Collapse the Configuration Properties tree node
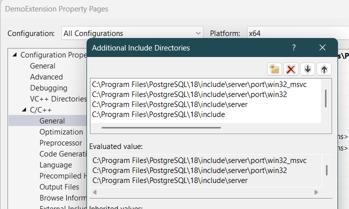This screenshot has width=349, height=209. click(14, 55)
